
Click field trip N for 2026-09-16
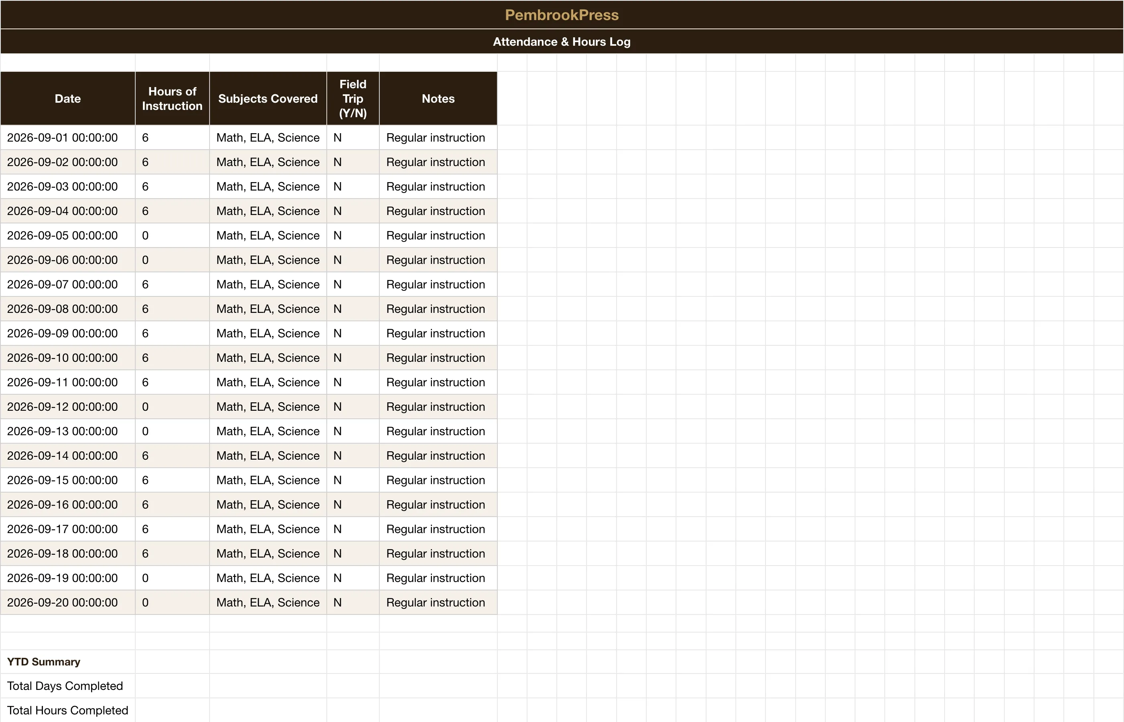pyautogui.click(x=353, y=505)
